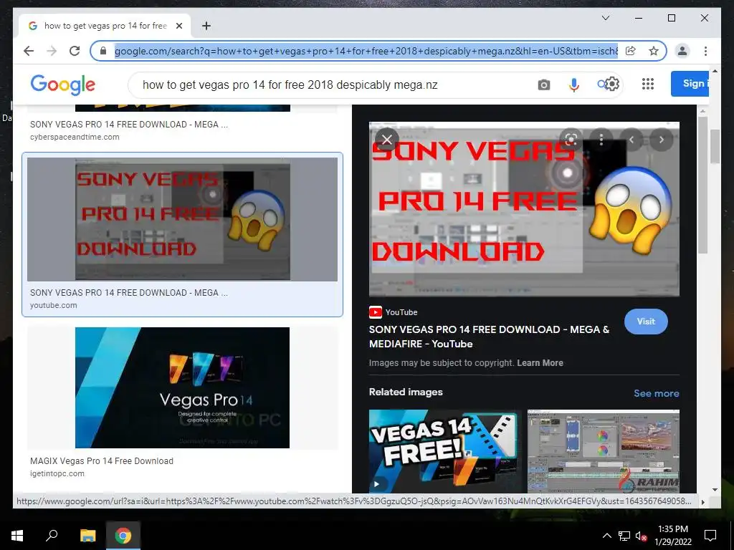The height and width of the screenshot is (550, 734).
Task: Close the 'how to get vegas pro 14' tab
Action: tap(178, 26)
